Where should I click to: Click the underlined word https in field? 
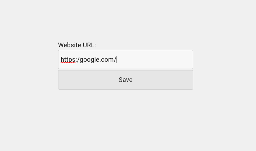tap(68, 60)
